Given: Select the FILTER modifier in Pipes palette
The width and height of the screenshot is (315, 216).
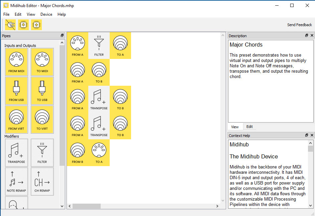Looking at the screenshot, I should tap(42, 153).
